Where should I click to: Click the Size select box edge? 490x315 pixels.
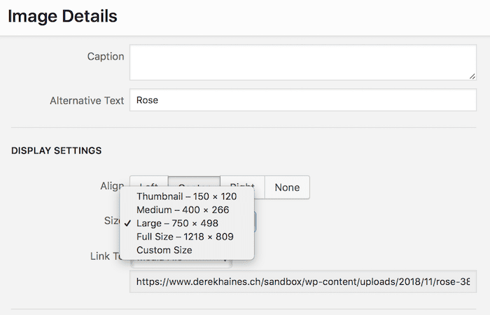[255, 222]
